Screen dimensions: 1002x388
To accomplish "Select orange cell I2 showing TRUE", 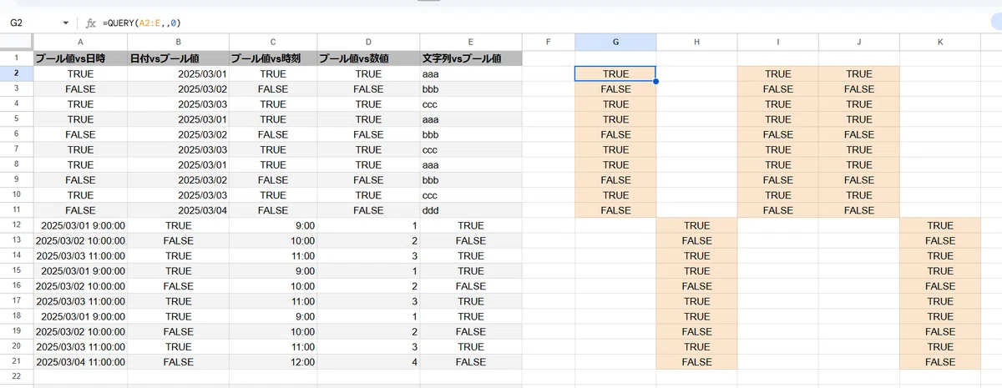I will point(777,74).
